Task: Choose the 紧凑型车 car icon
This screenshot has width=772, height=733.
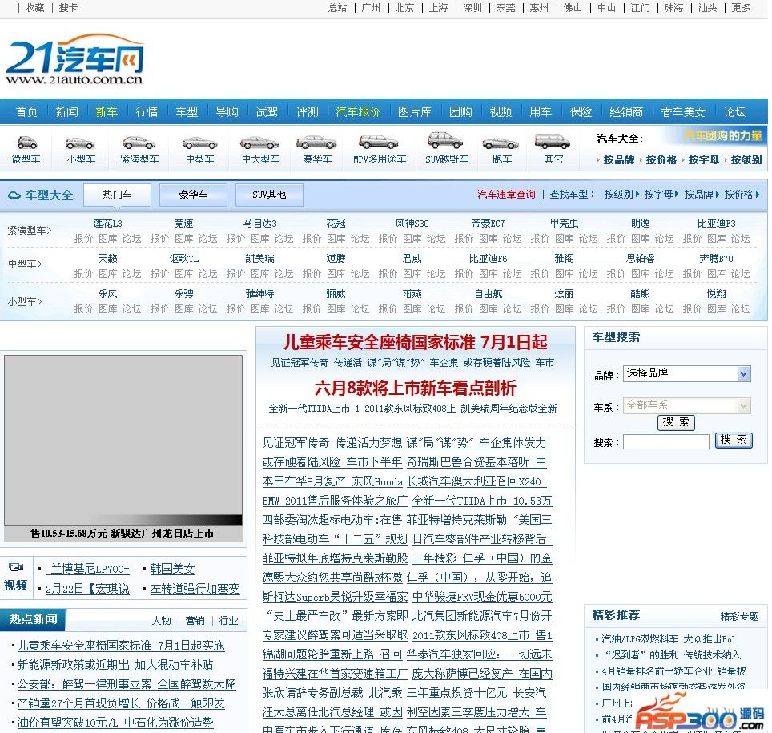Action: point(139,143)
